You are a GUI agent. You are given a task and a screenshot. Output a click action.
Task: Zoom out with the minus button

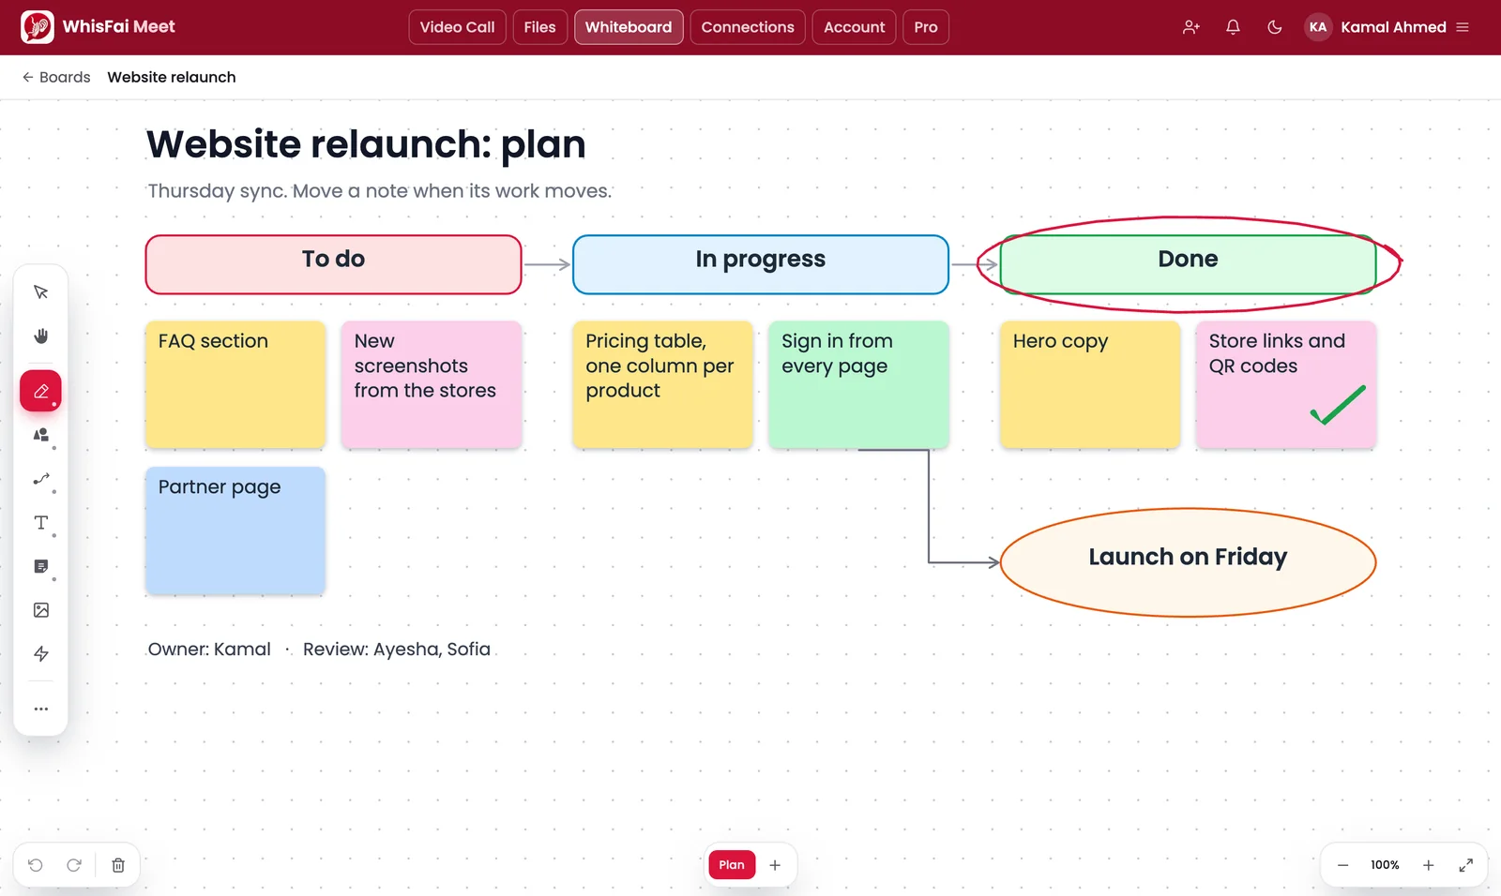click(x=1342, y=865)
